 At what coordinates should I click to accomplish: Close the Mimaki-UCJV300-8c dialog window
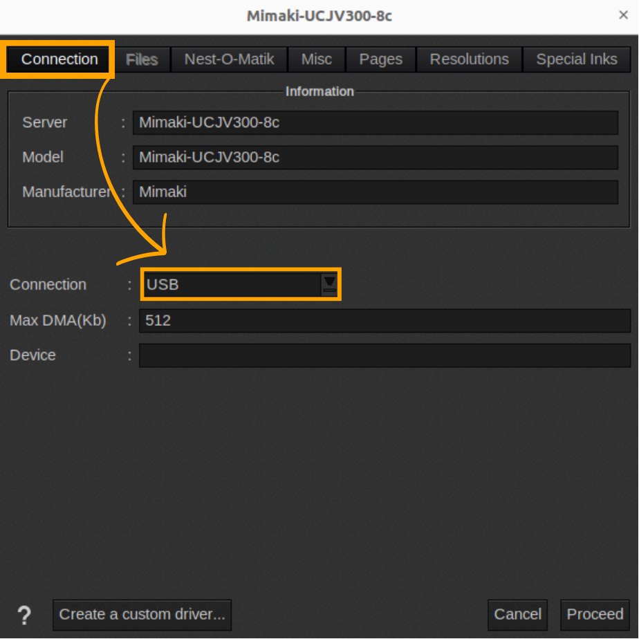[x=622, y=15]
